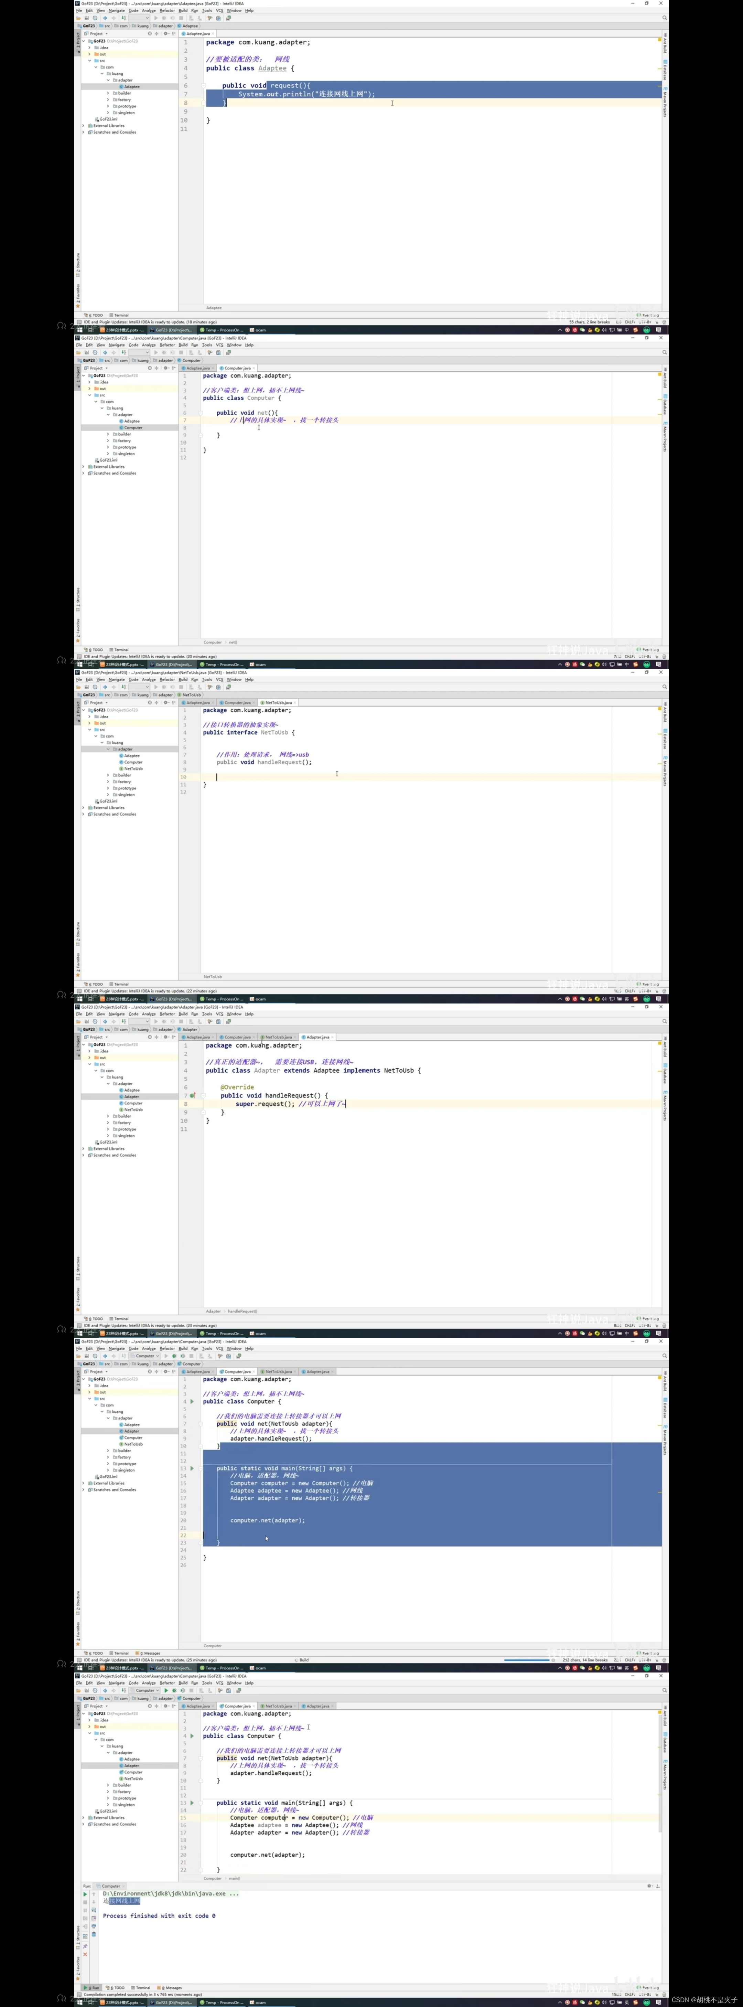Click Debug toolbar icon in the Run output window
Screen dimensions: 743x2007
174,1691
